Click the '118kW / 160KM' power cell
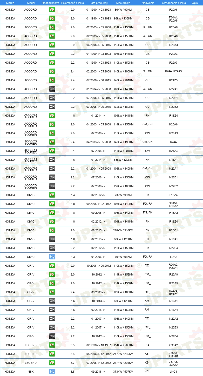Image resolution: width=203 pixels, height=376 pixels. coord(123,310)
